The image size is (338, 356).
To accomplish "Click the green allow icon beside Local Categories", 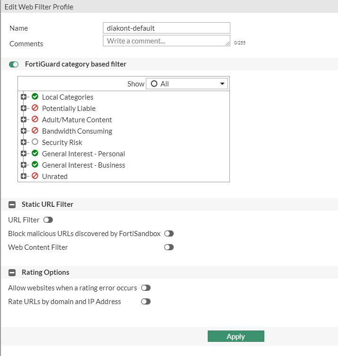I will tap(35, 97).
